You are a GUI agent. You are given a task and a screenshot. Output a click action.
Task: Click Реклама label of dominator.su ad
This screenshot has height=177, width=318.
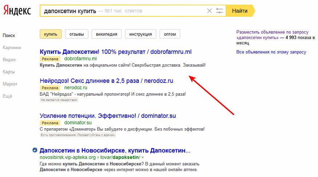tap(50, 123)
